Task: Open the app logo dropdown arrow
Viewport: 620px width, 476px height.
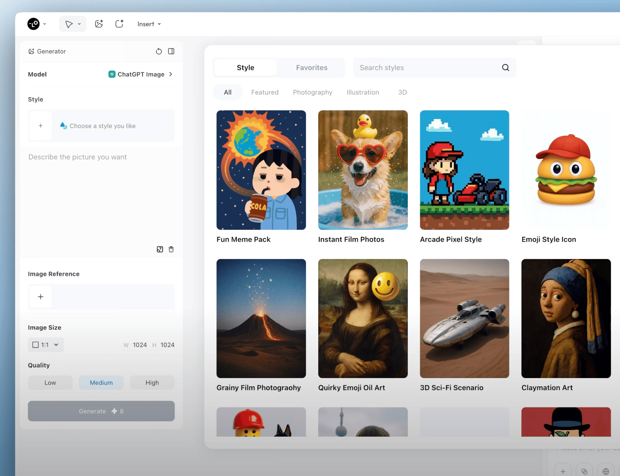Action: pos(45,24)
